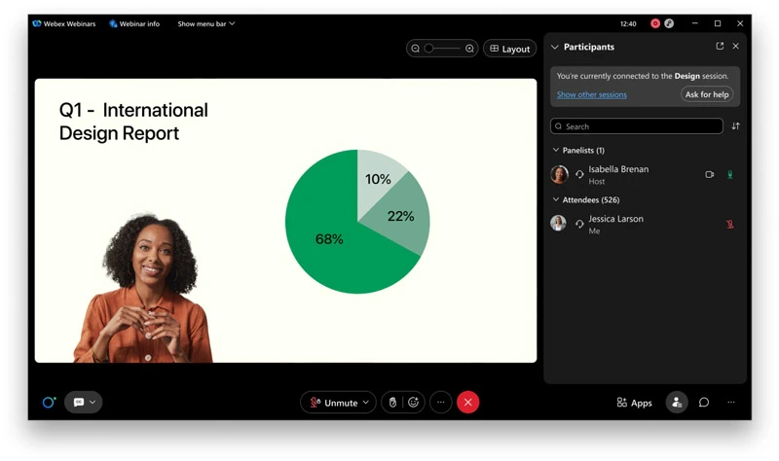
Task: Toggle the Participants panel button
Action: [x=676, y=403]
